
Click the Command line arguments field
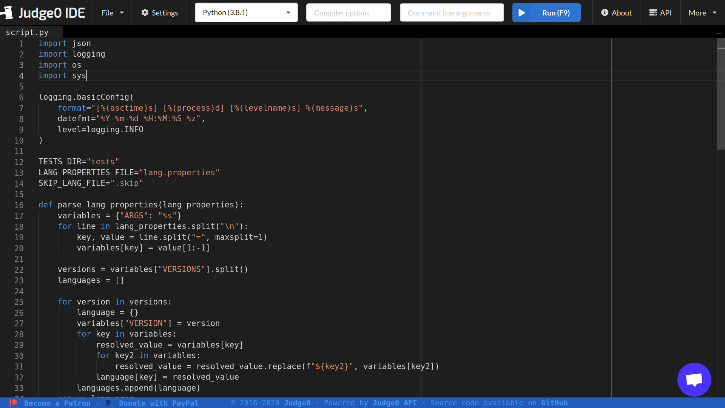click(452, 12)
